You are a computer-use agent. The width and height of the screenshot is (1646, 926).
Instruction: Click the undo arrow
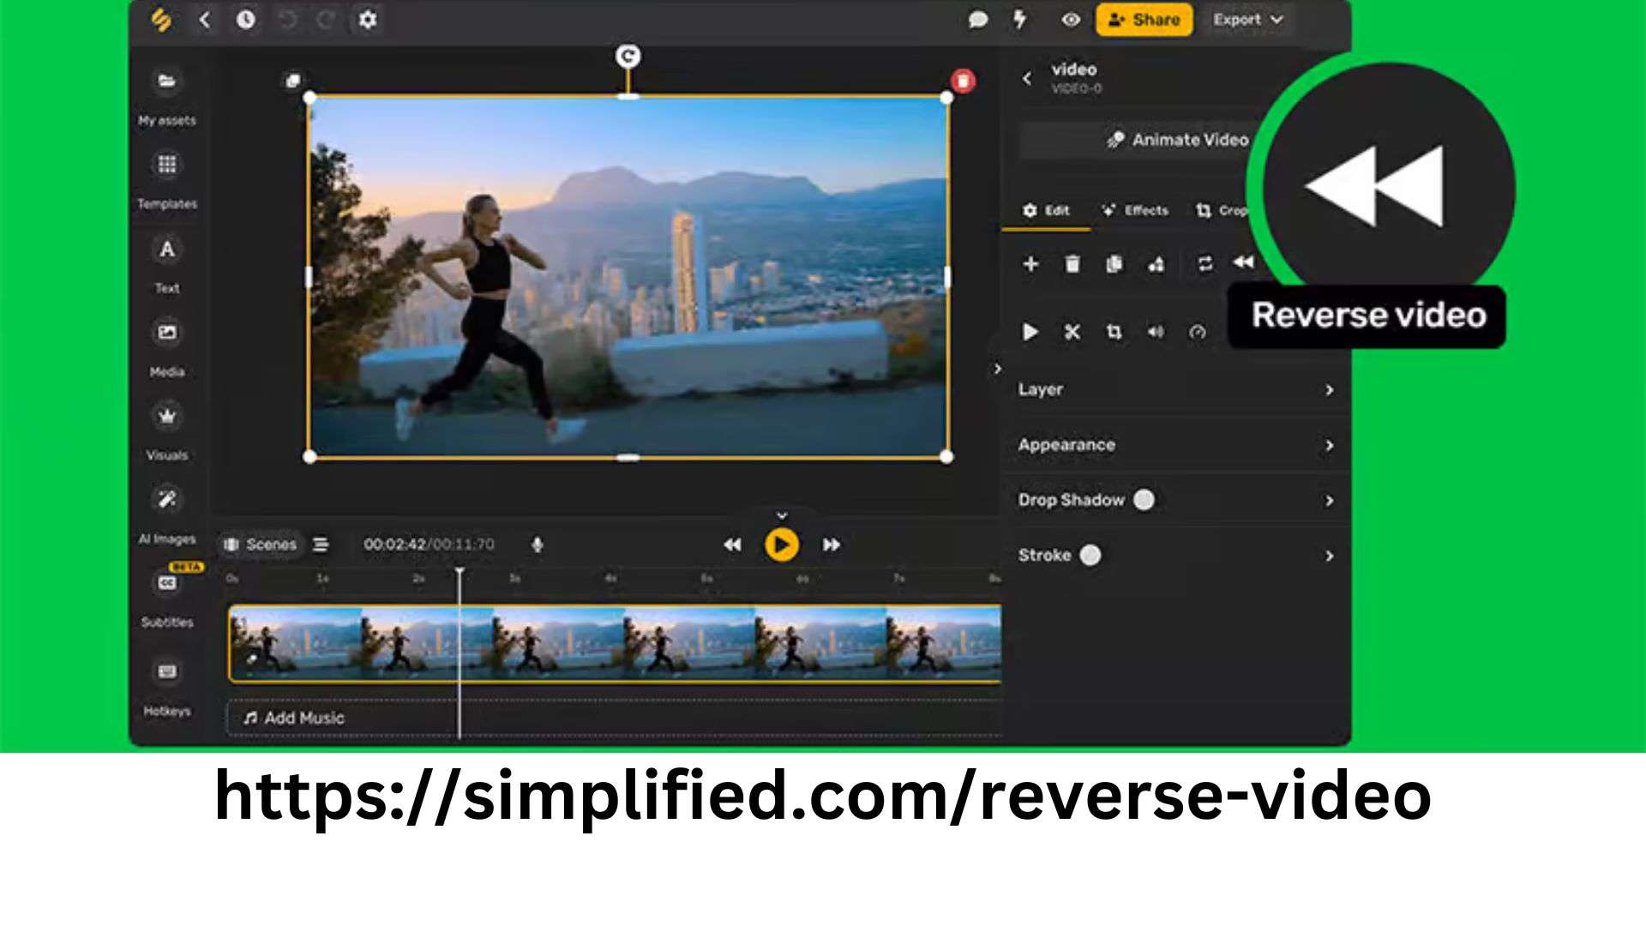[288, 19]
